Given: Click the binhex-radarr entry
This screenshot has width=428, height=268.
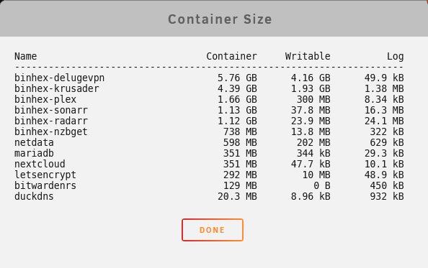Looking at the screenshot, I should 51,121.
